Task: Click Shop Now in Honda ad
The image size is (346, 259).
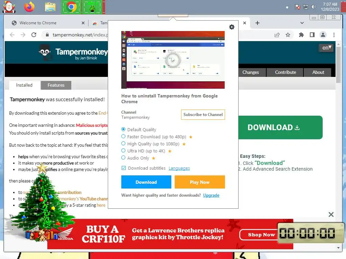Action: click(260, 235)
